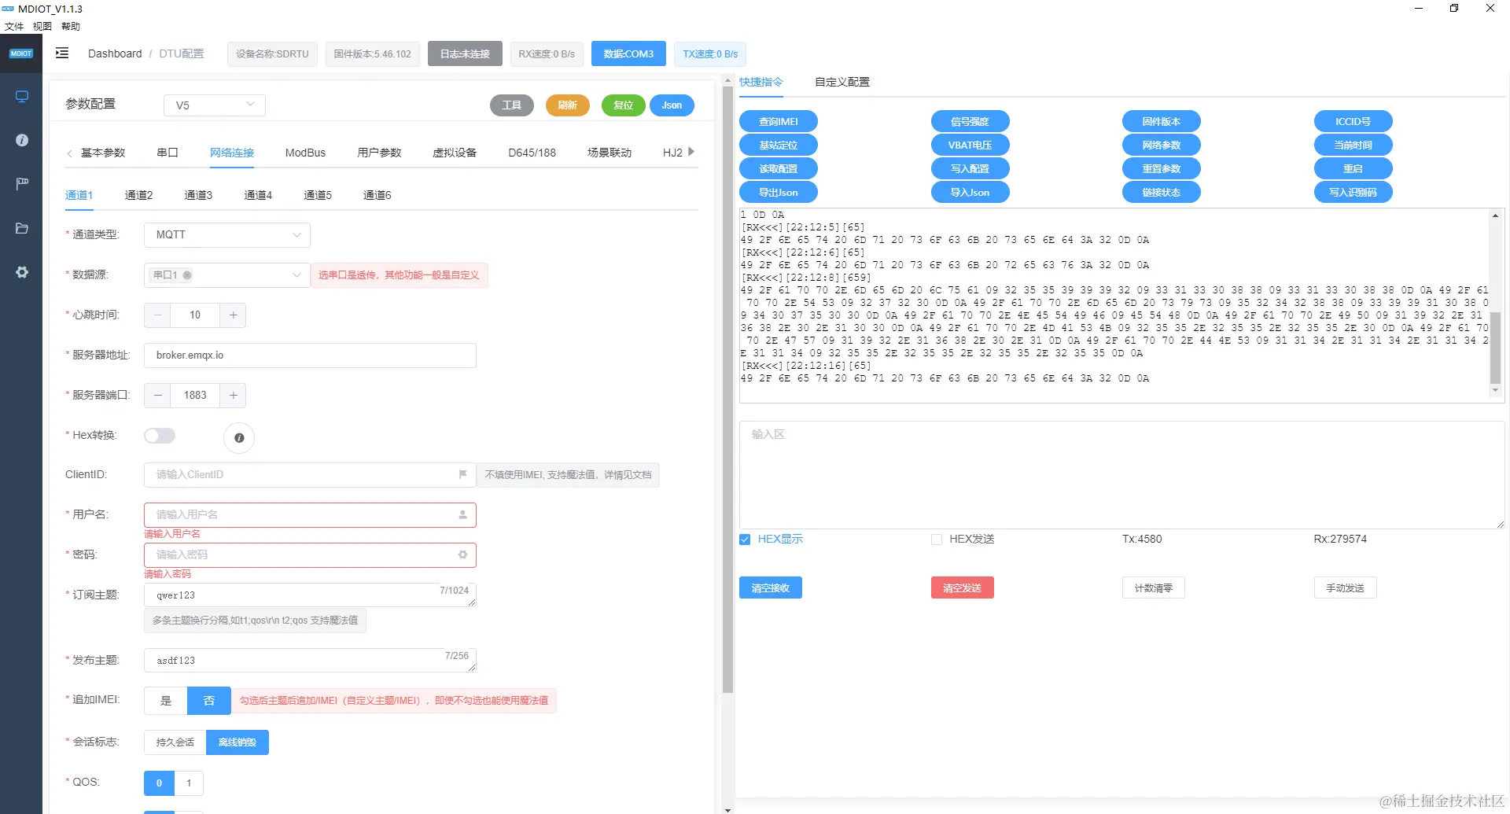Click the 信号强度 quick command
This screenshot has height=814, width=1510.
point(970,121)
